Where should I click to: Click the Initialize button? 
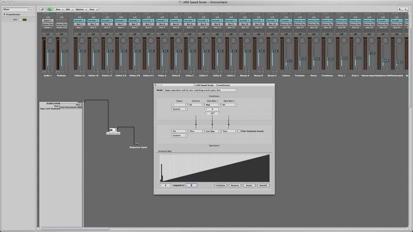pos(220,185)
